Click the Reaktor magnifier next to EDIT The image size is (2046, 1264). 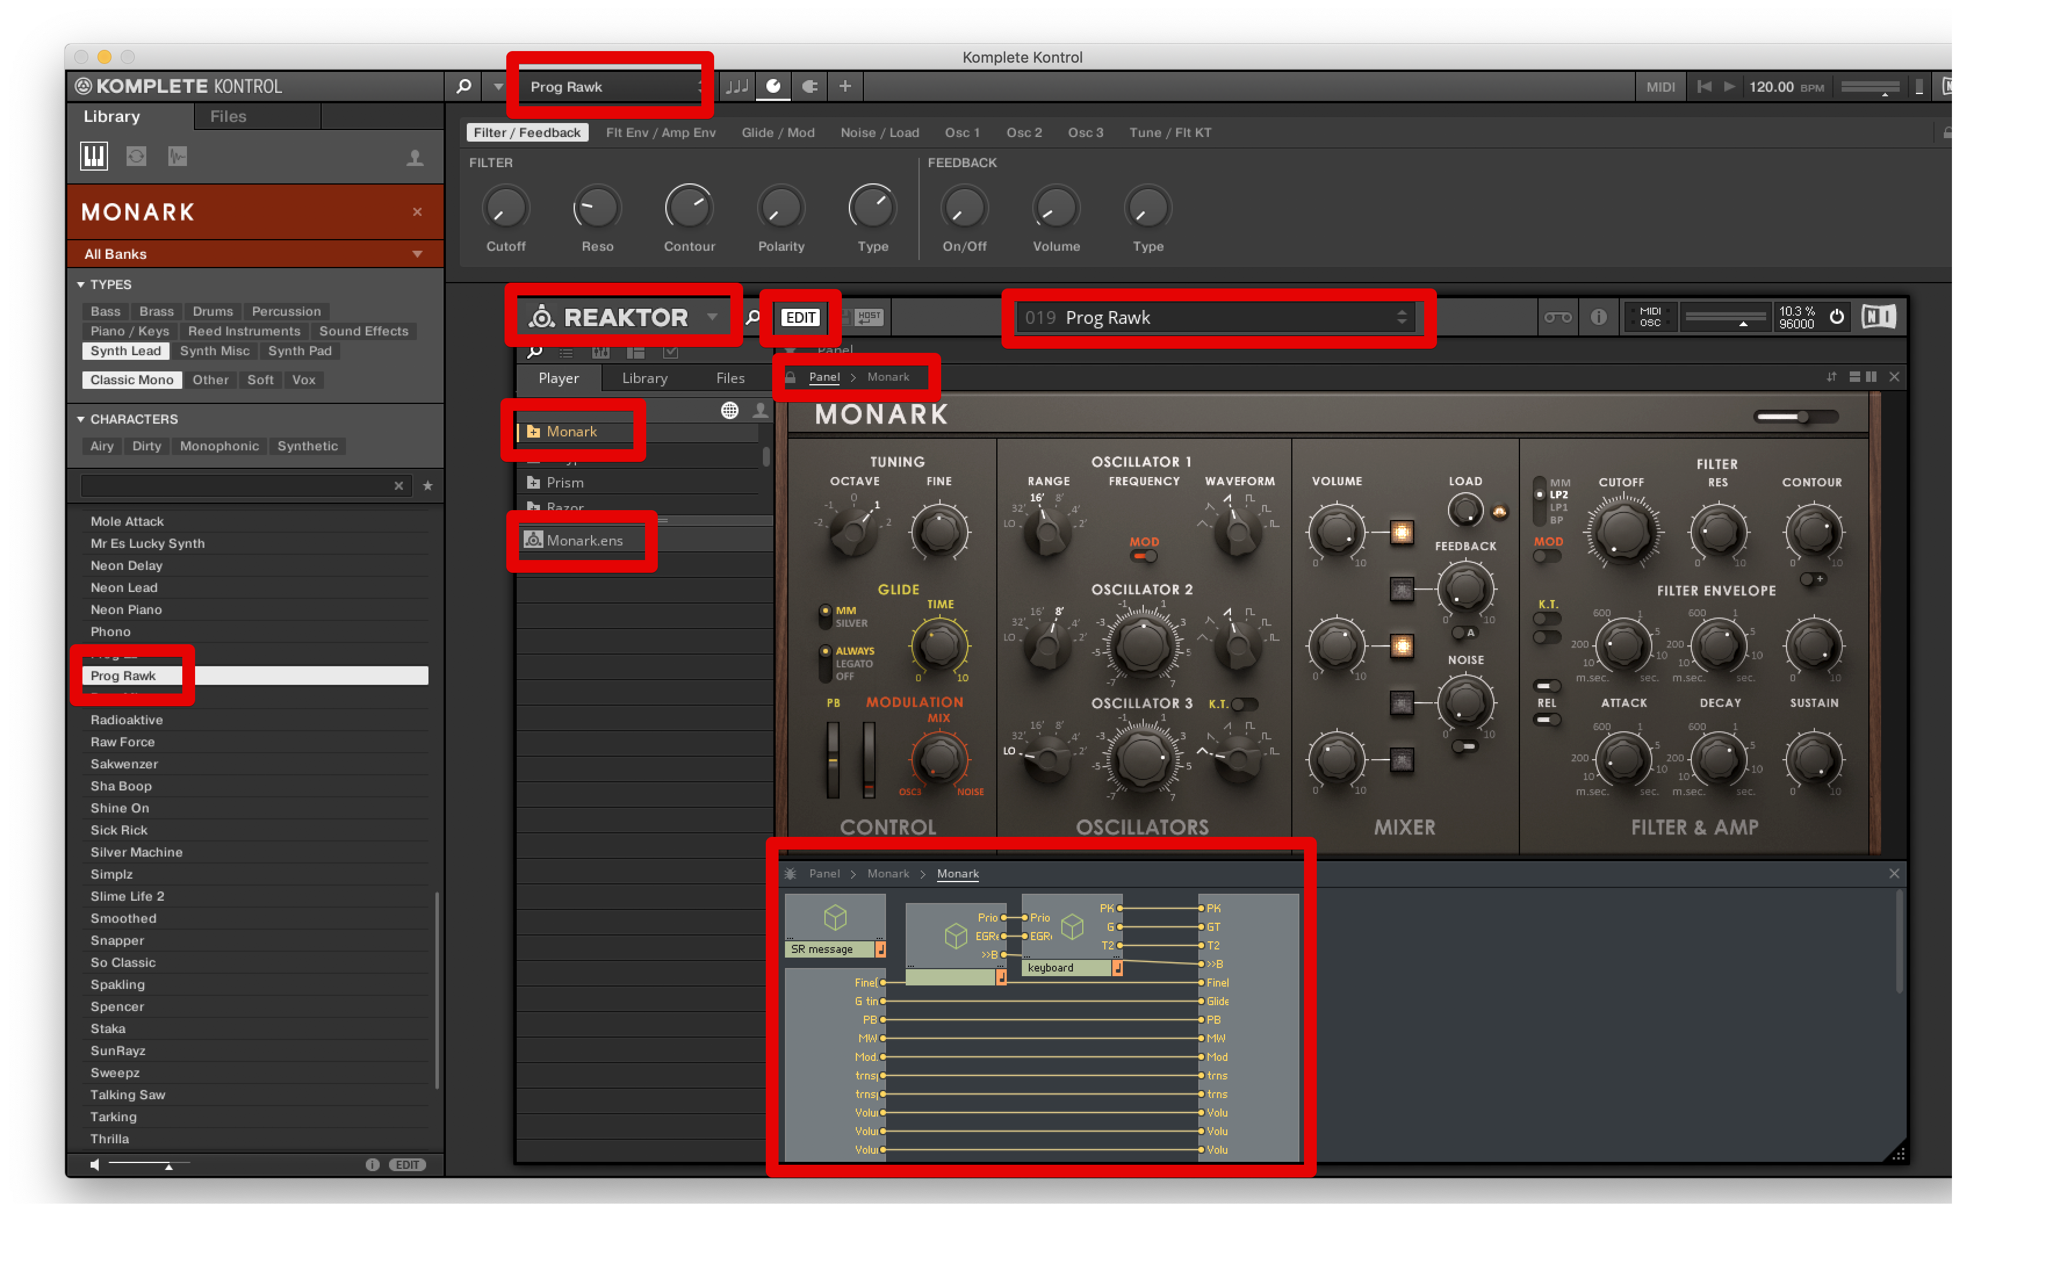point(752,317)
